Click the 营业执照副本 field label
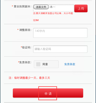 (23, 6)
